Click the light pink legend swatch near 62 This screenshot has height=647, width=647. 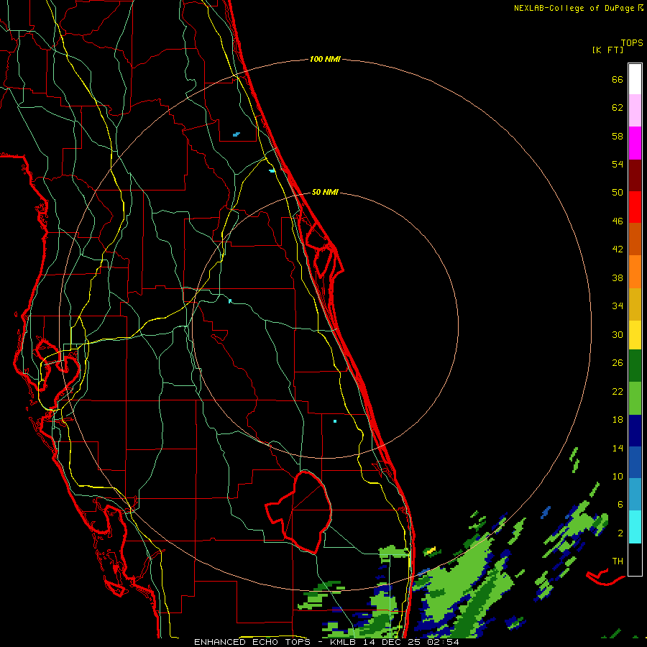pyautogui.click(x=635, y=111)
